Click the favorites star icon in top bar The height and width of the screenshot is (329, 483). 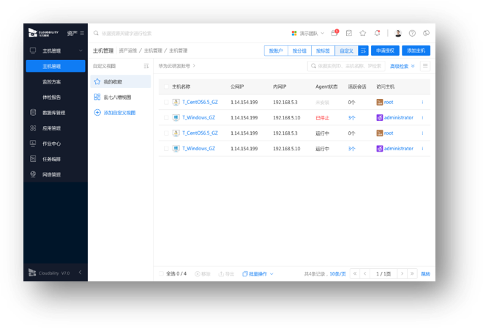pos(362,33)
